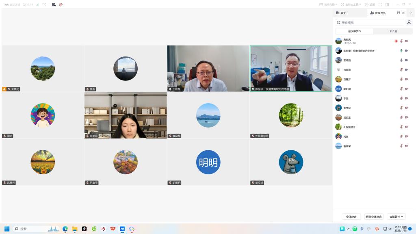Switch to the 聊天 chat tab
The width and height of the screenshot is (416, 234).
341,13
